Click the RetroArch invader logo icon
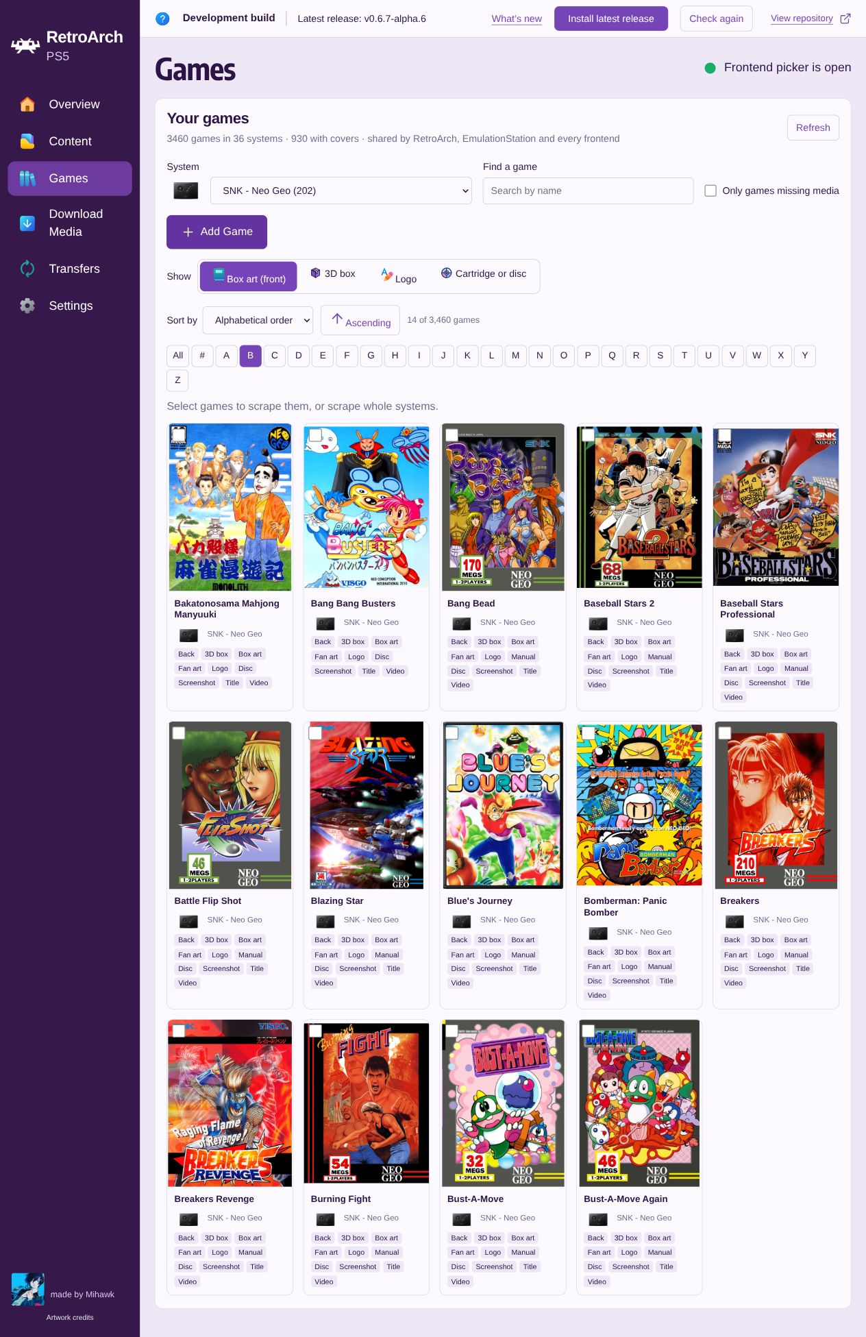The image size is (866, 1337). point(25,46)
